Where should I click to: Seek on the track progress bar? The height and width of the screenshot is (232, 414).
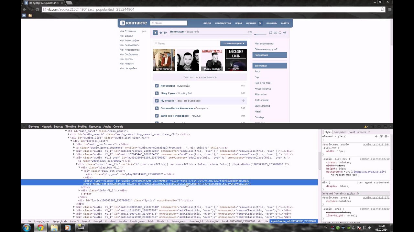point(211,34)
